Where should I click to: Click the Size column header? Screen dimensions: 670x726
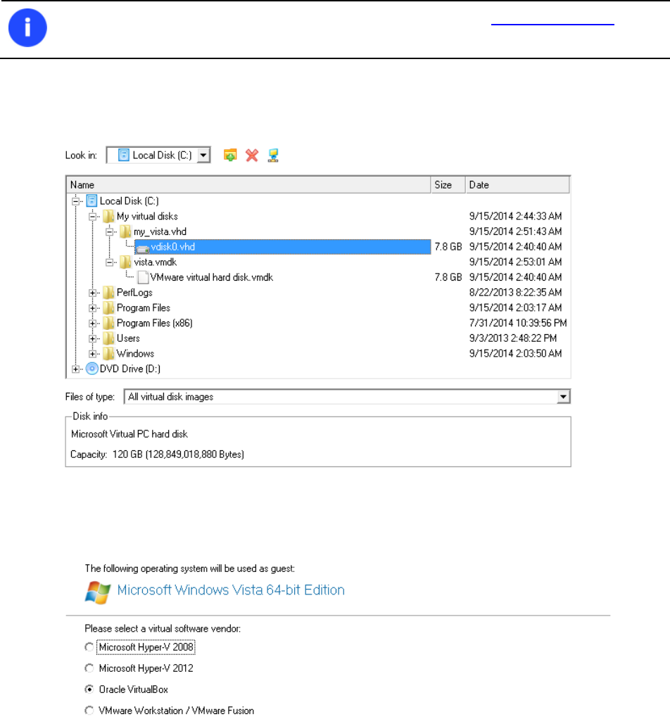click(448, 185)
